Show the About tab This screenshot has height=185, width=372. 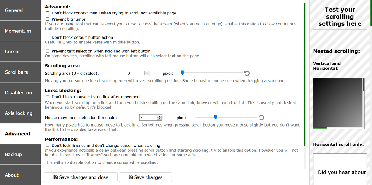(20, 175)
